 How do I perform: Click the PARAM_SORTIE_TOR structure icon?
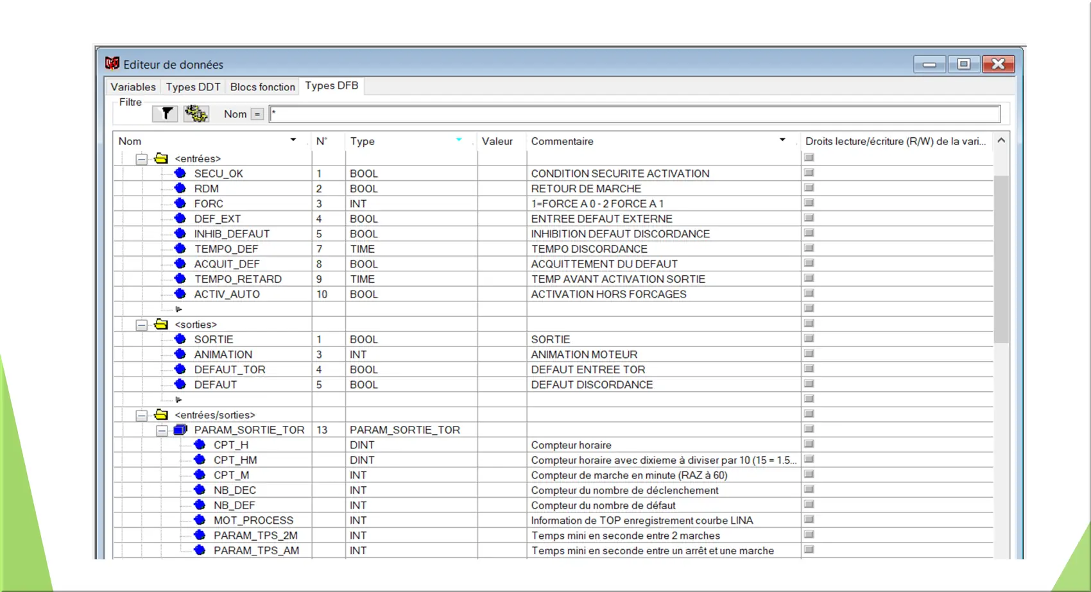coord(180,430)
